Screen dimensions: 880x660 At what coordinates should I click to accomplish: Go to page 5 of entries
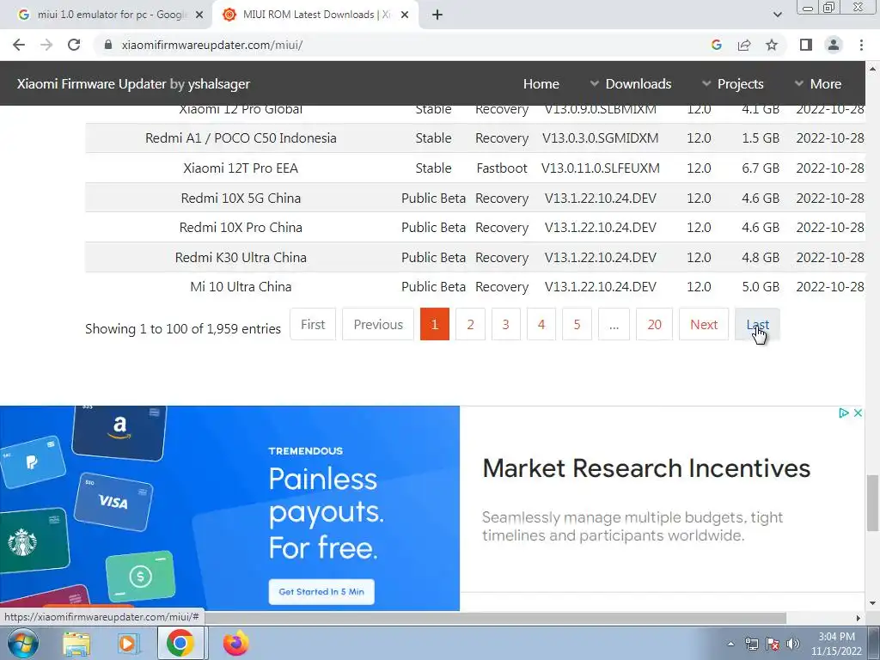pos(577,324)
